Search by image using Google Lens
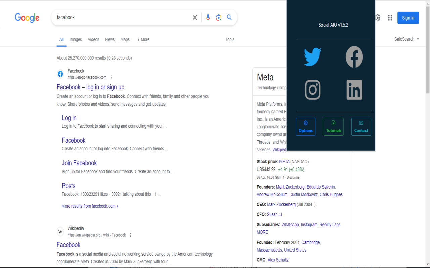430x268 pixels. pos(219,17)
